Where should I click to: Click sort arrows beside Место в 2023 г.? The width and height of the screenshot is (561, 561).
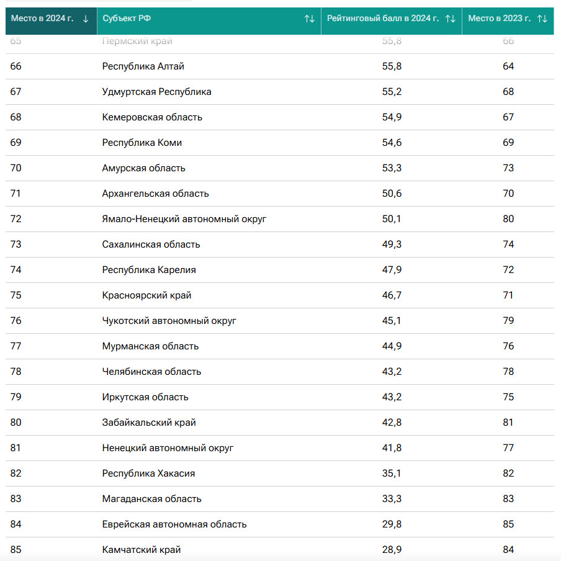pyautogui.click(x=542, y=19)
